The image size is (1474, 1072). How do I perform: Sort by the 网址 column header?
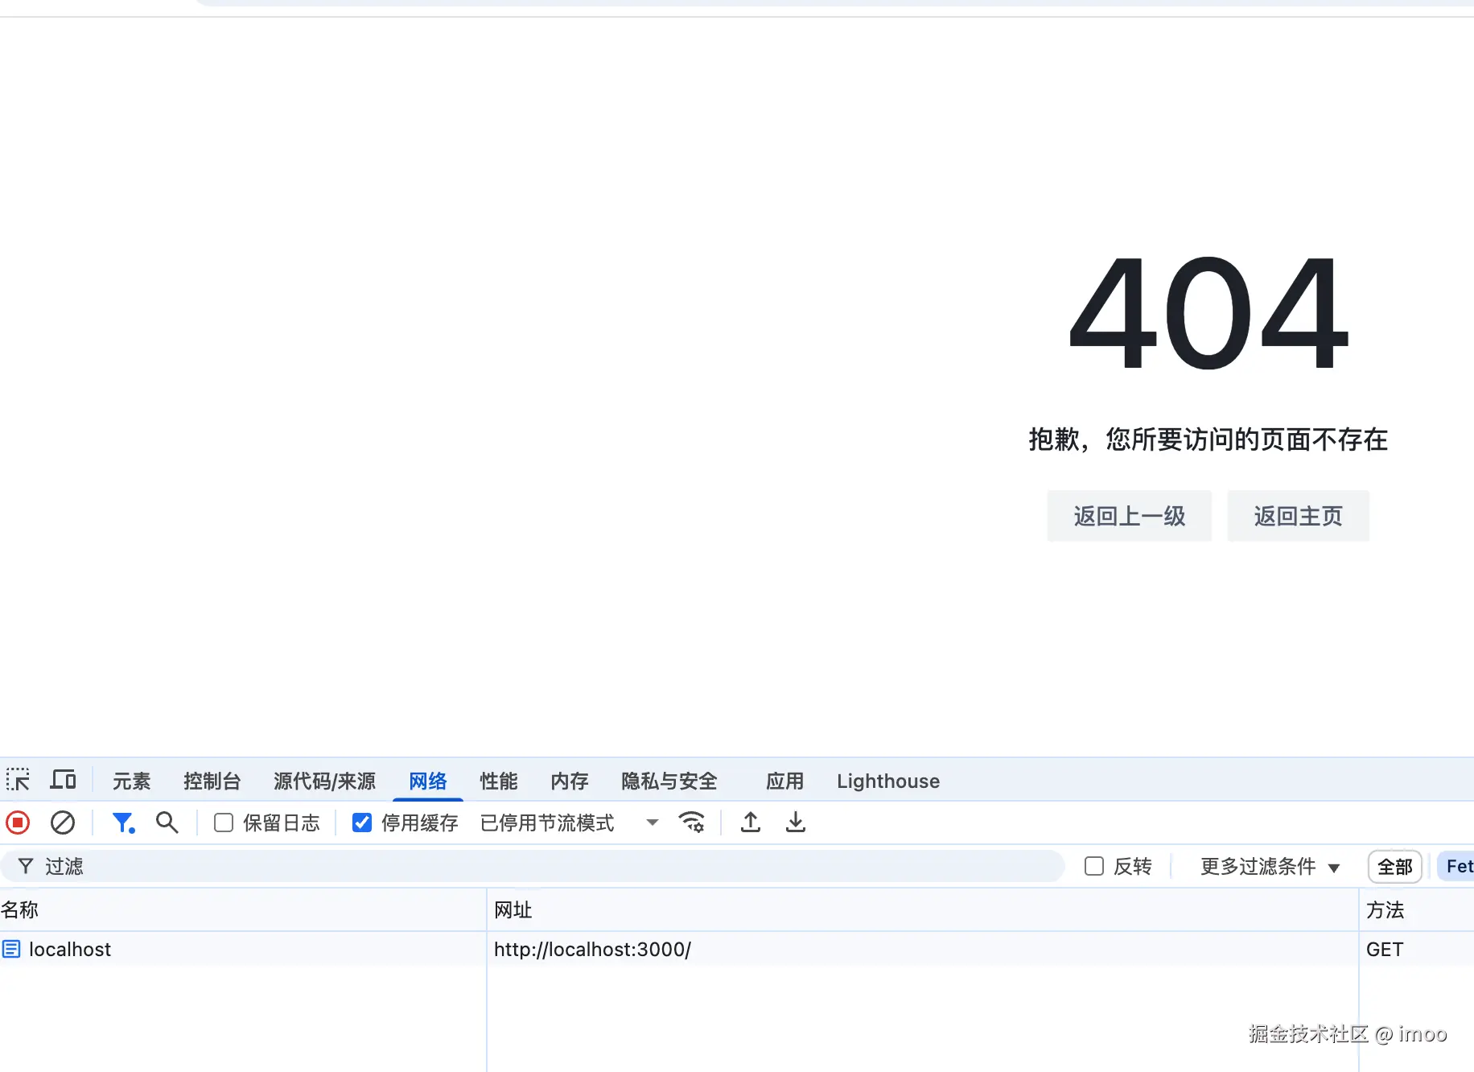[923, 909]
